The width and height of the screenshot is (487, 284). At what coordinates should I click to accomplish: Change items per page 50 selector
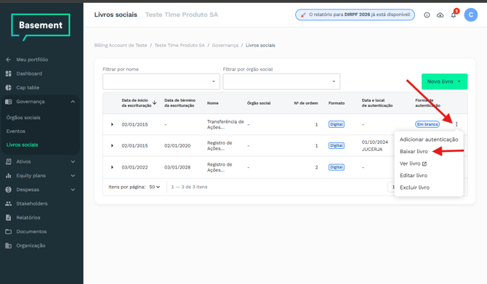point(154,187)
